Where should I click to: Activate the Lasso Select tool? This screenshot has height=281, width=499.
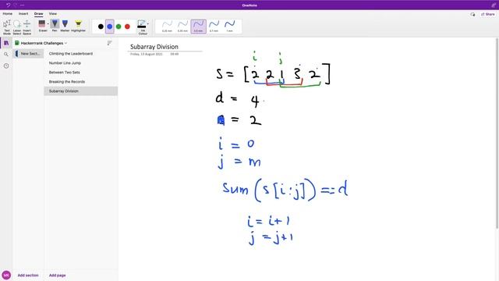pos(17,27)
